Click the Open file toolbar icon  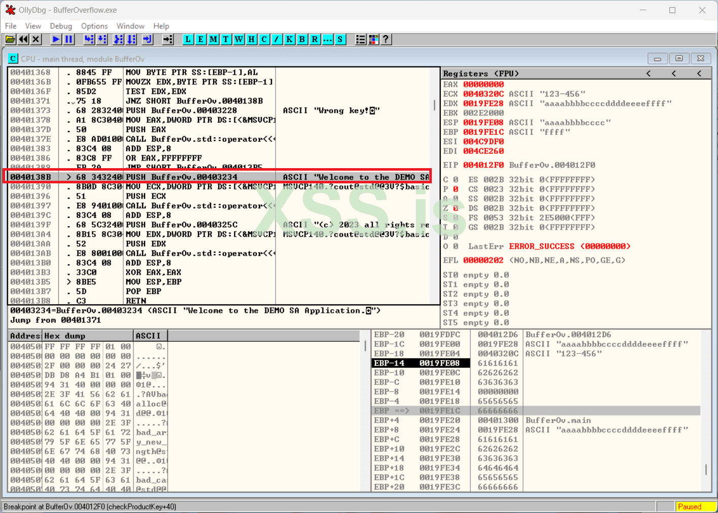click(10, 39)
